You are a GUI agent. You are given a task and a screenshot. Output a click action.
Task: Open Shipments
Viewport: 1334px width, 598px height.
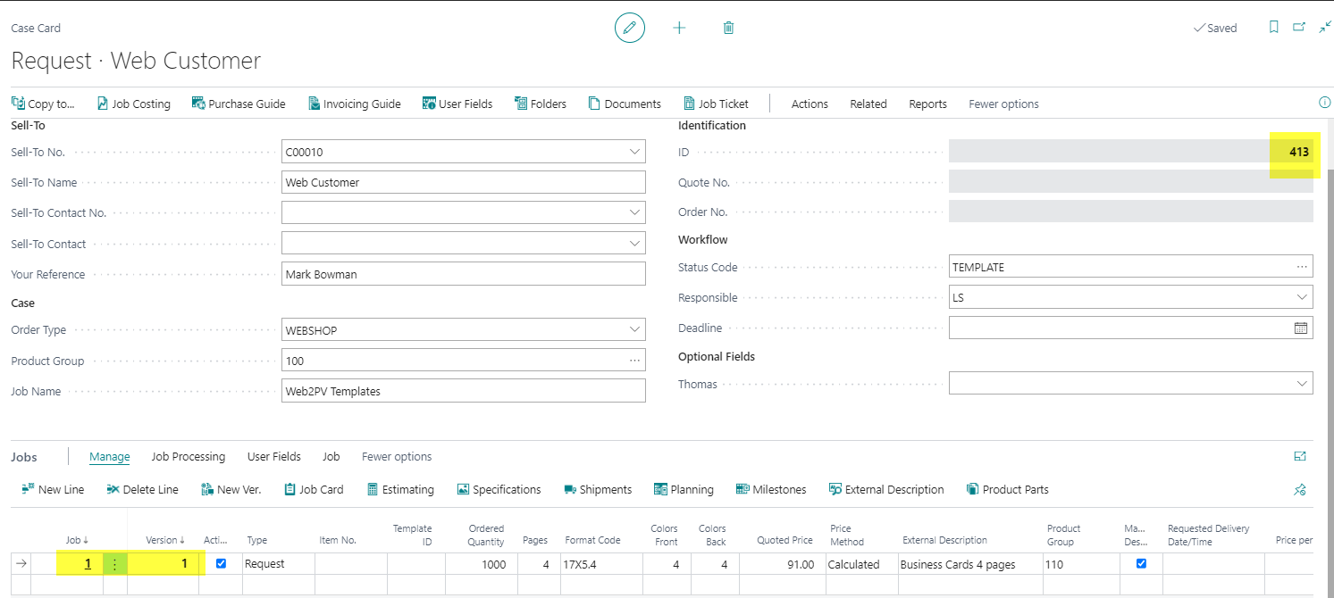point(598,489)
